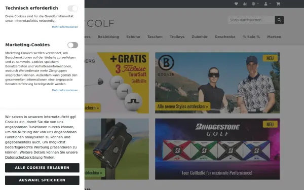
Task: Open the product comparison chart icon
Action: click(245, 4)
